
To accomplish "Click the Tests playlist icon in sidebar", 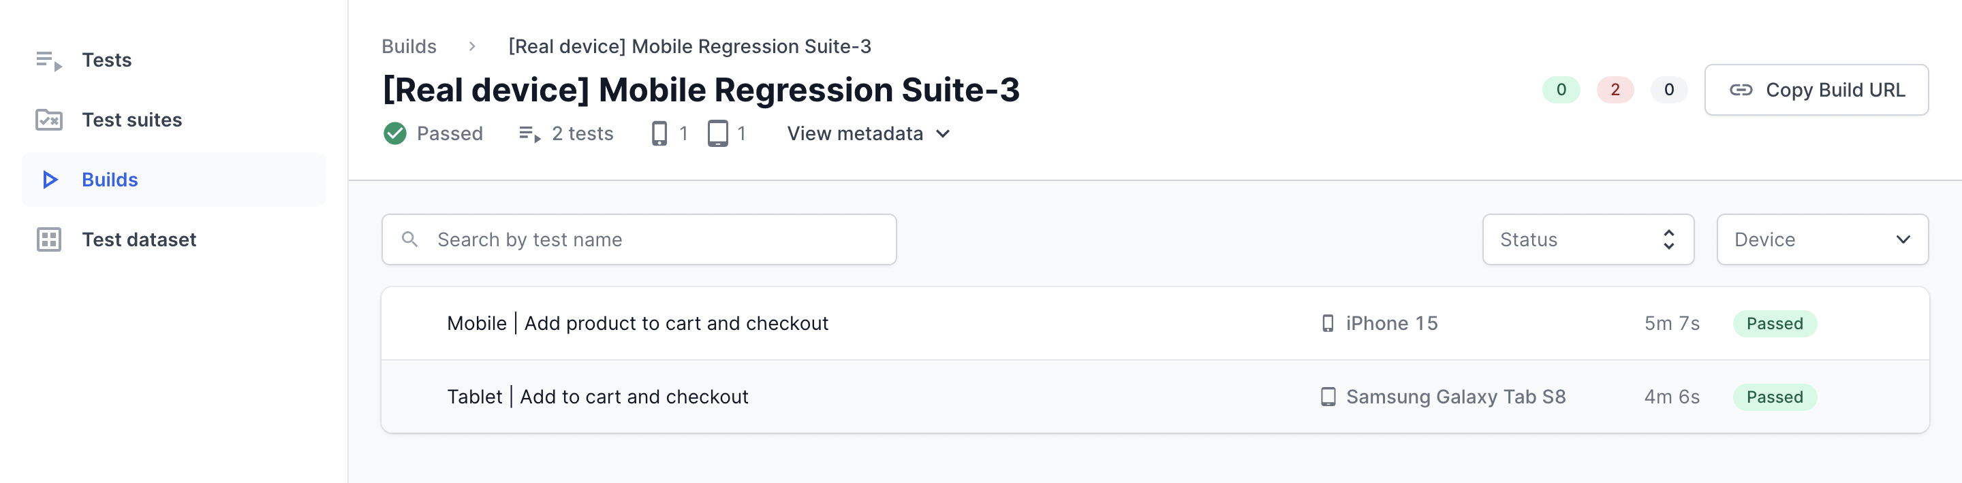I will click(x=49, y=60).
